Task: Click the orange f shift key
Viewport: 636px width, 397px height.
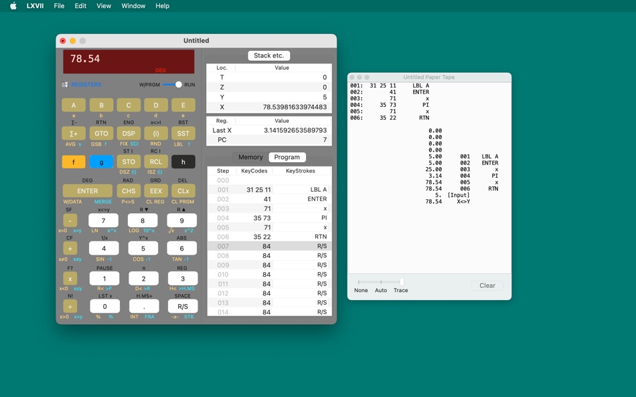Action: pyautogui.click(x=74, y=162)
